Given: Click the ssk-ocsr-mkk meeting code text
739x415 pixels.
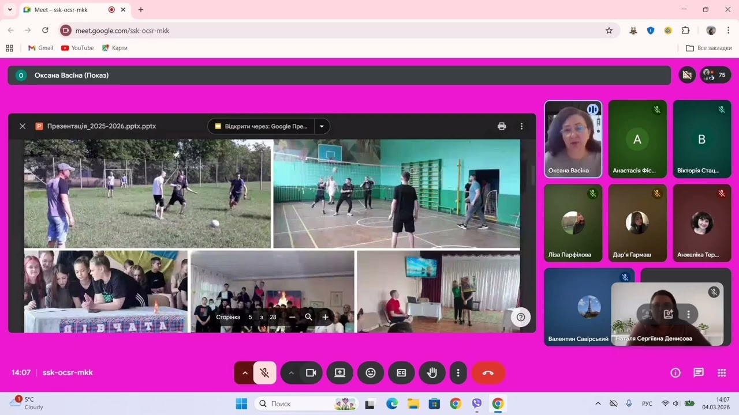Looking at the screenshot, I should tap(68, 372).
